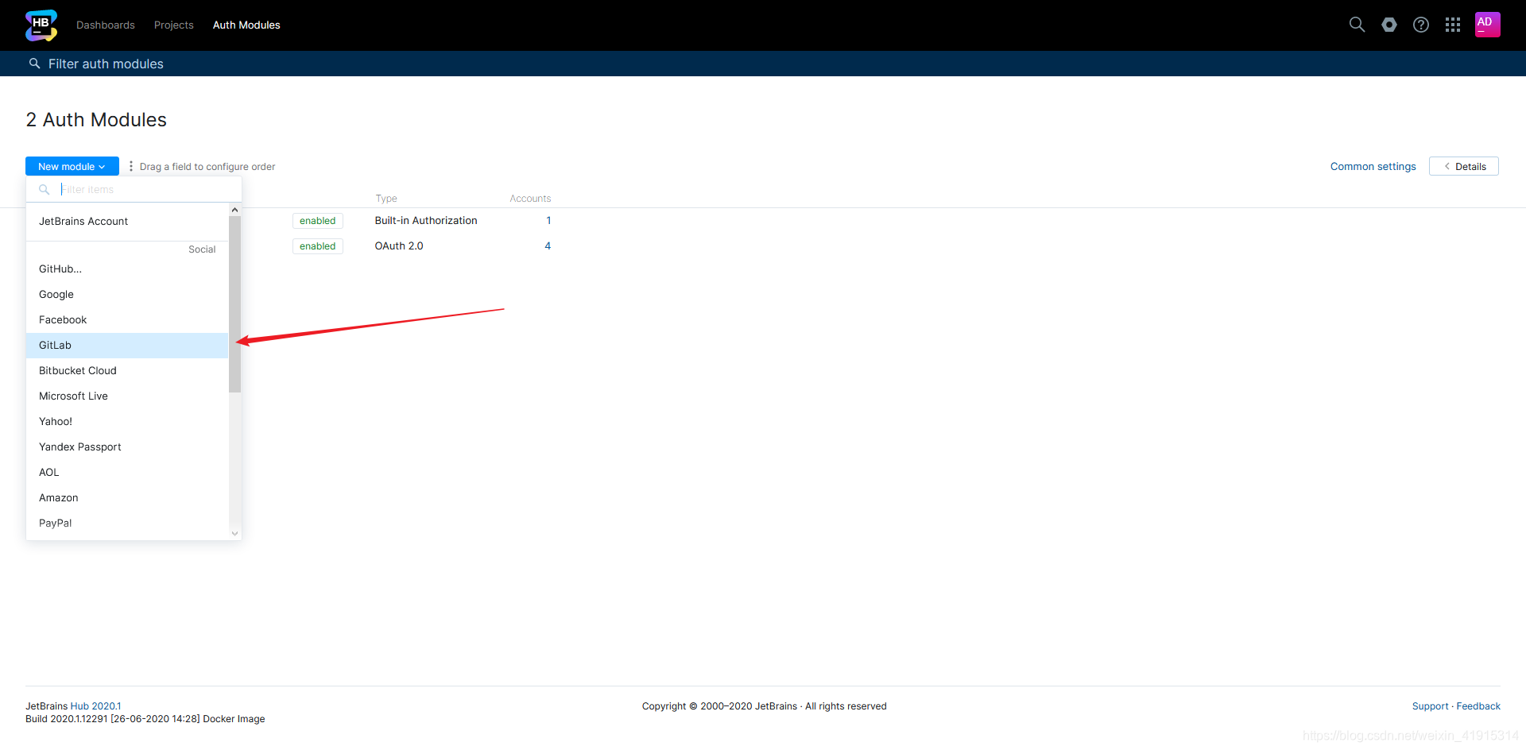Screen dimensions: 1526x750
Task: Select JetBrains Account from the list
Action: (x=127, y=221)
